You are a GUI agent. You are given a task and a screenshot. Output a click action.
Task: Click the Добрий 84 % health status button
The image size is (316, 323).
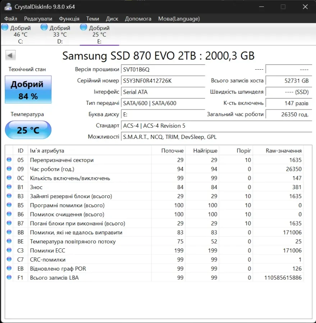28,90
